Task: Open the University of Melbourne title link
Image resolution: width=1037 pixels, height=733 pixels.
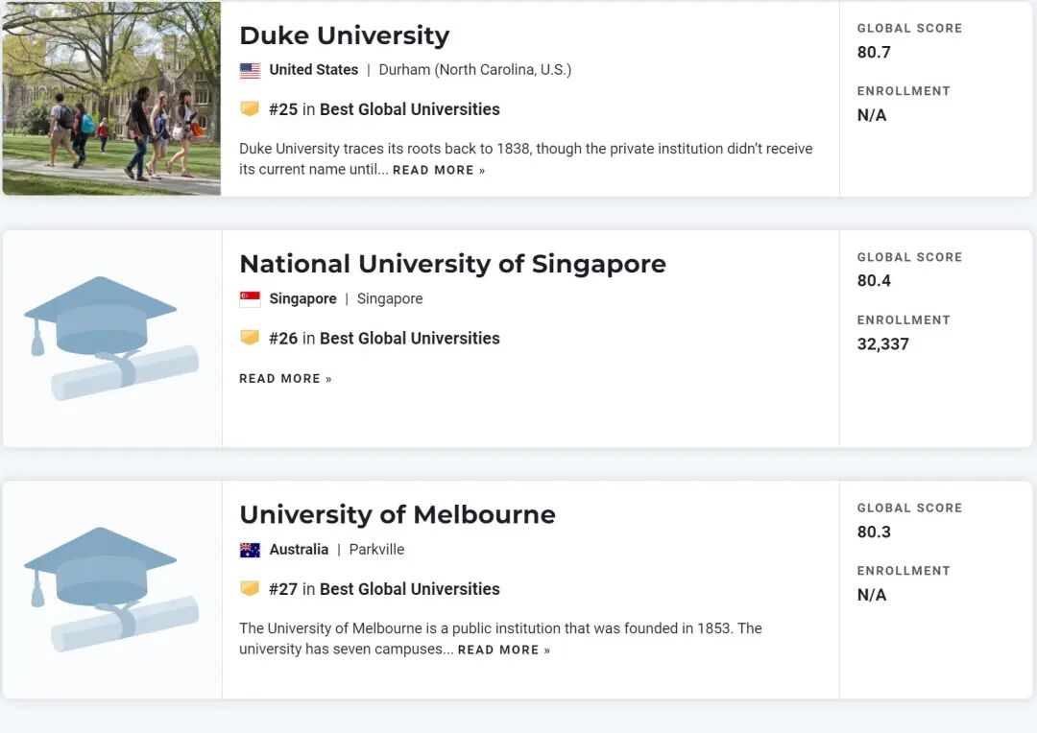Action: 397,514
